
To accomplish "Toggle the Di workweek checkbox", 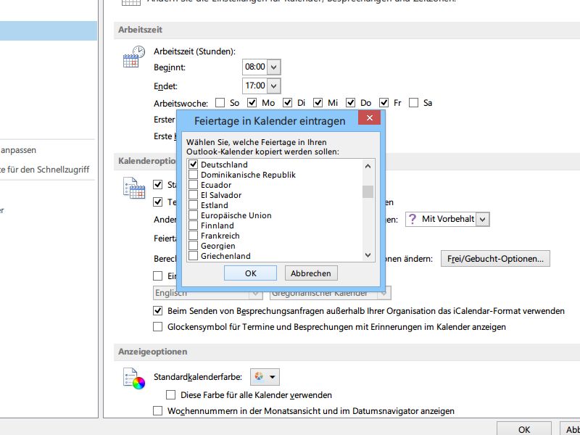I will coord(287,102).
